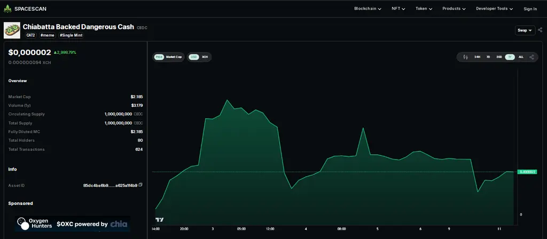Viewport: 547px width, 239px height.
Task: Click the 0.0000022 price label on chart axis
Action: click(527, 172)
